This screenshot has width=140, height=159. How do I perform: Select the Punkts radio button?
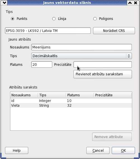(13, 19)
